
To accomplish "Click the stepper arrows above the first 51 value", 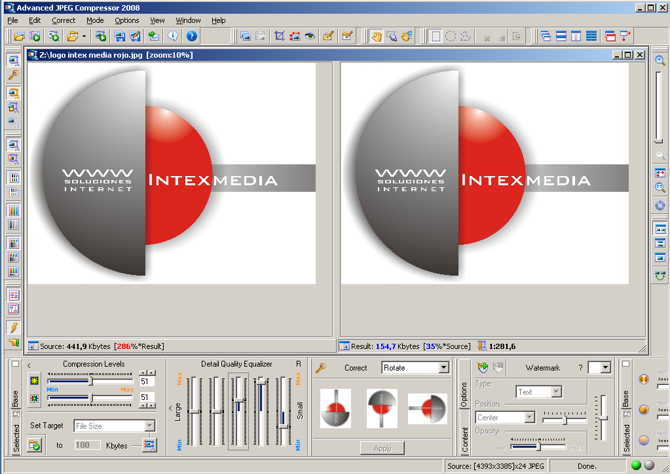I will (147, 373).
